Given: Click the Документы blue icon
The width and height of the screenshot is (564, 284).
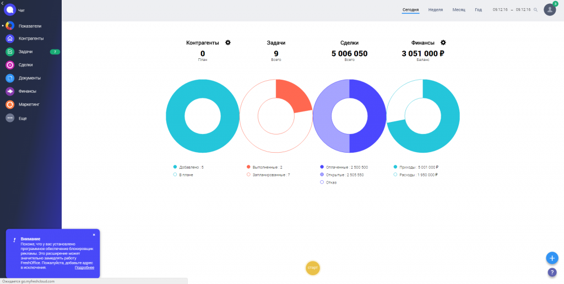Looking at the screenshot, I should [x=10, y=78].
